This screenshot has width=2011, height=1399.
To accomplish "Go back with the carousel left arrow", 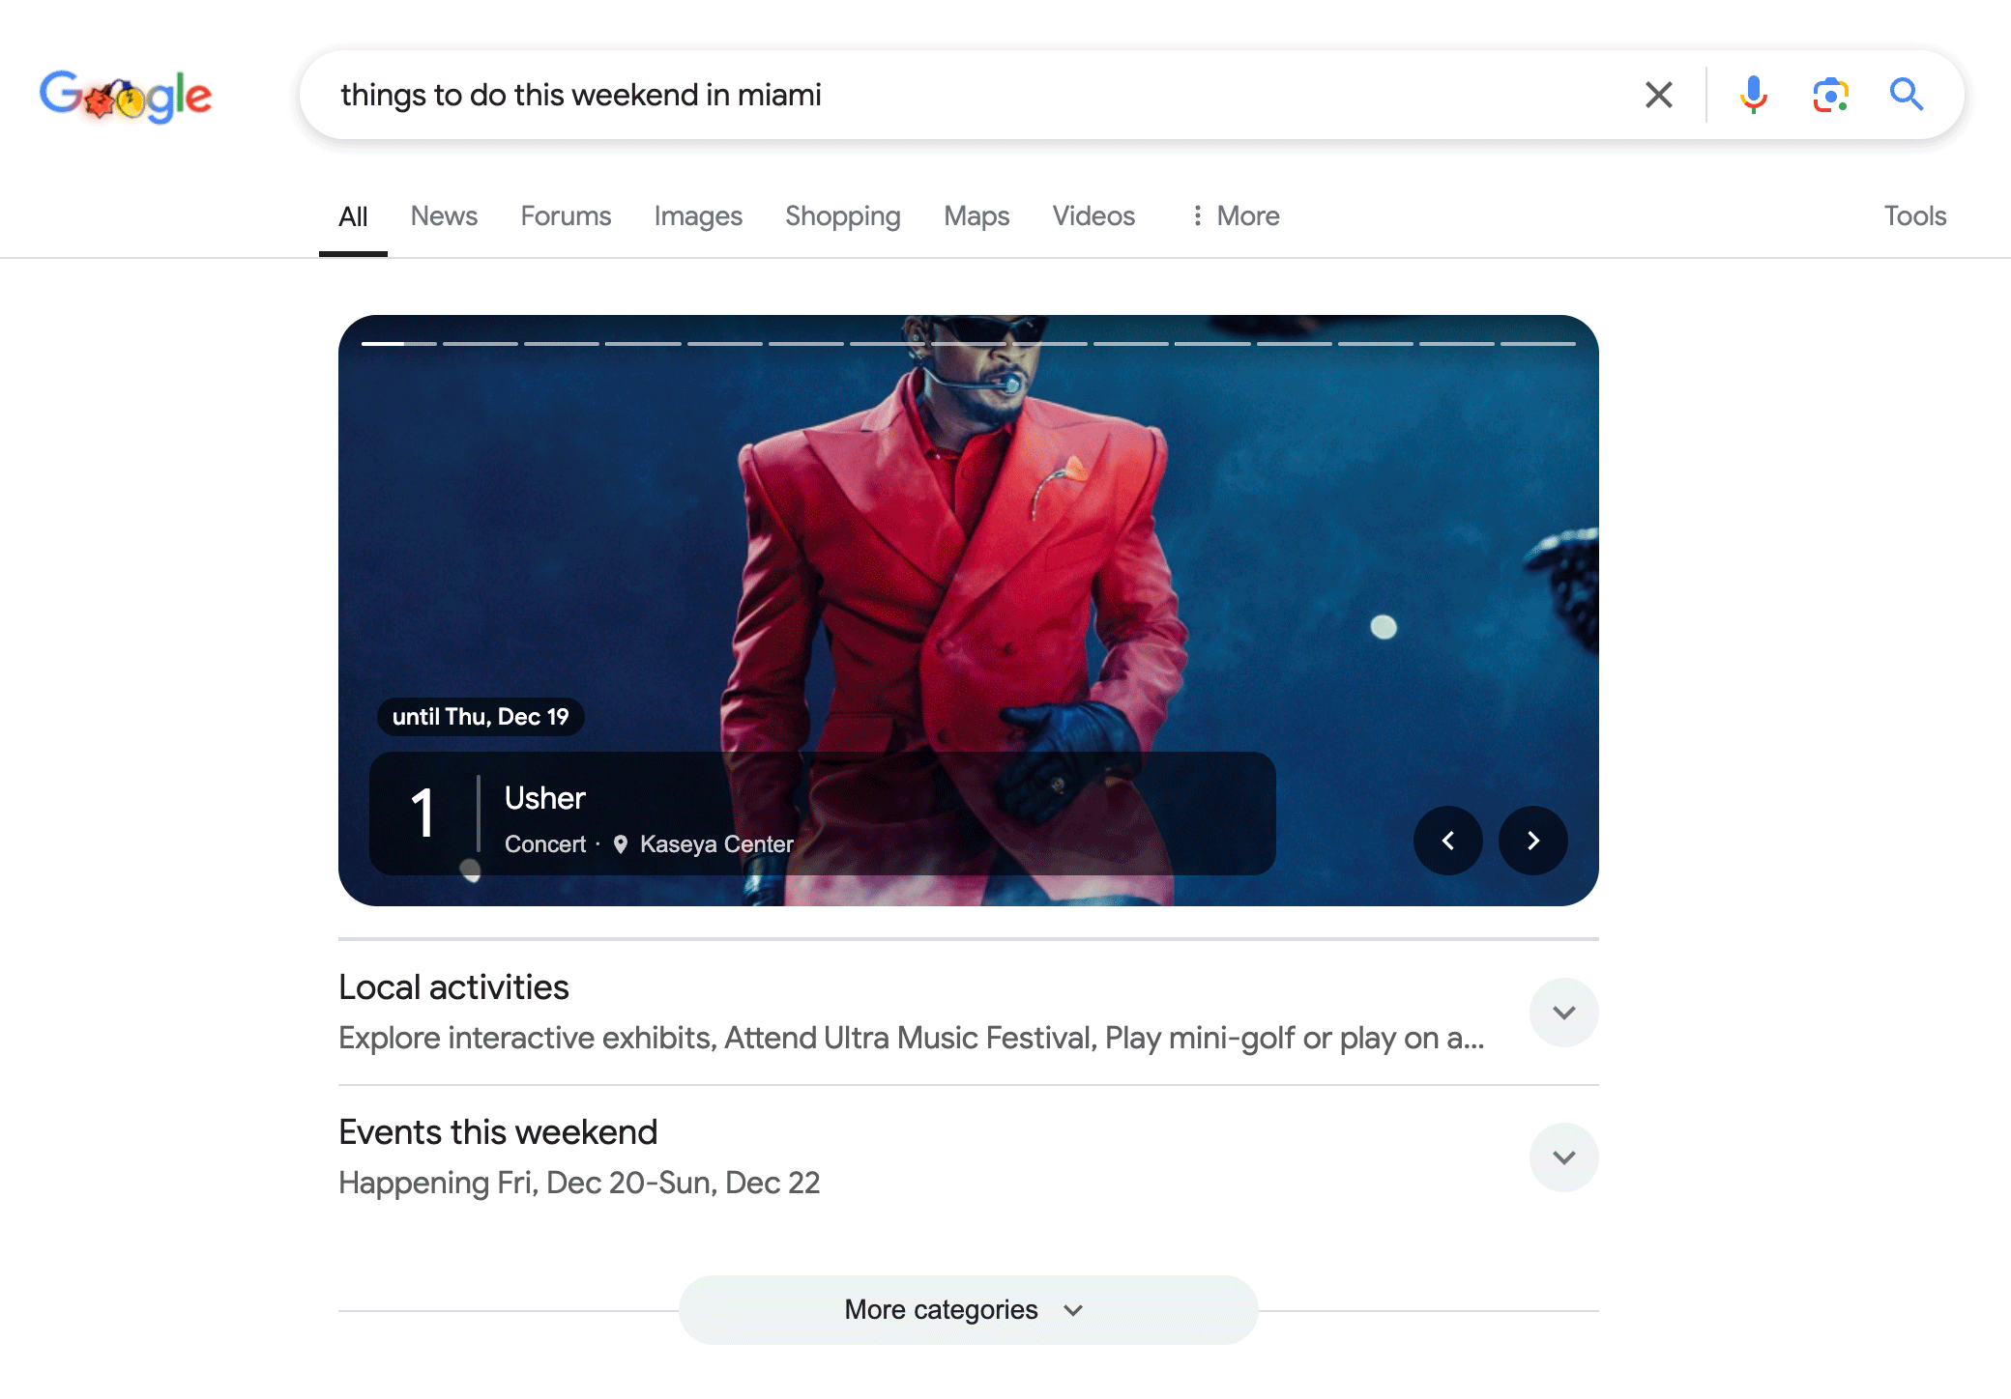I will click(1447, 841).
